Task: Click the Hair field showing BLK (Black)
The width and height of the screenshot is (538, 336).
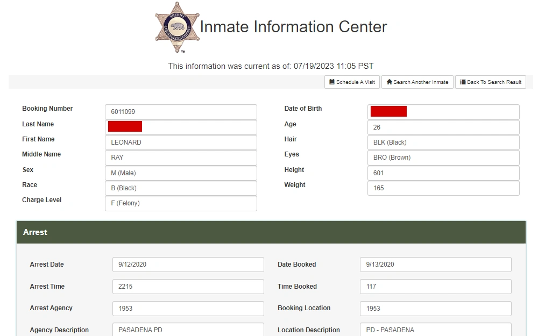Action: [x=443, y=142]
